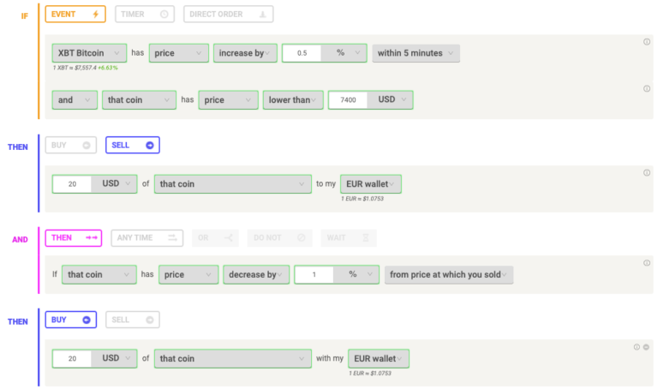The height and width of the screenshot is (389, 658).
Task: Click the WAIT button with the hourglass
Action: point(349,238)
